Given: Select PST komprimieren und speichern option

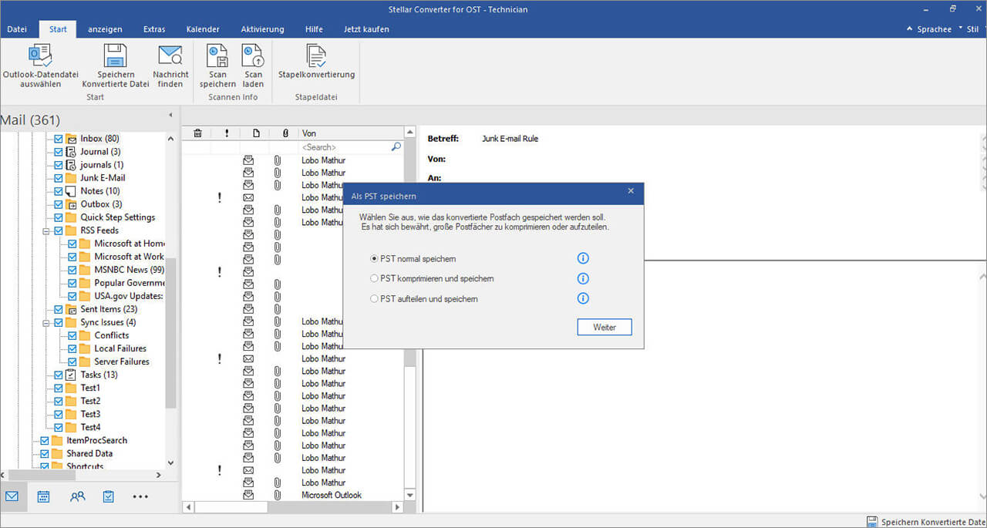Looking at the screenshot, I should click(x=375, y=278).
